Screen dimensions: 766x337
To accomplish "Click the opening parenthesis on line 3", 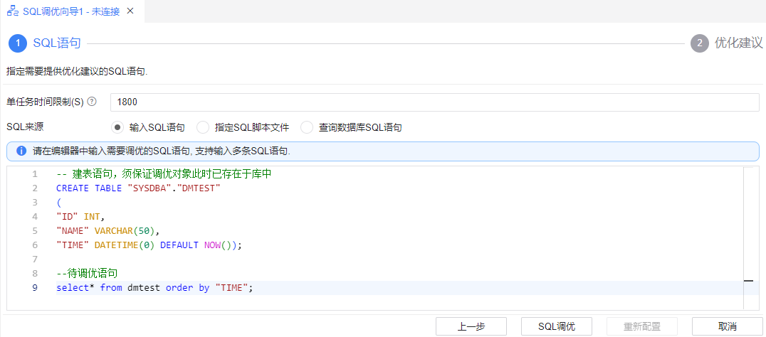I will tap(58, 203).
